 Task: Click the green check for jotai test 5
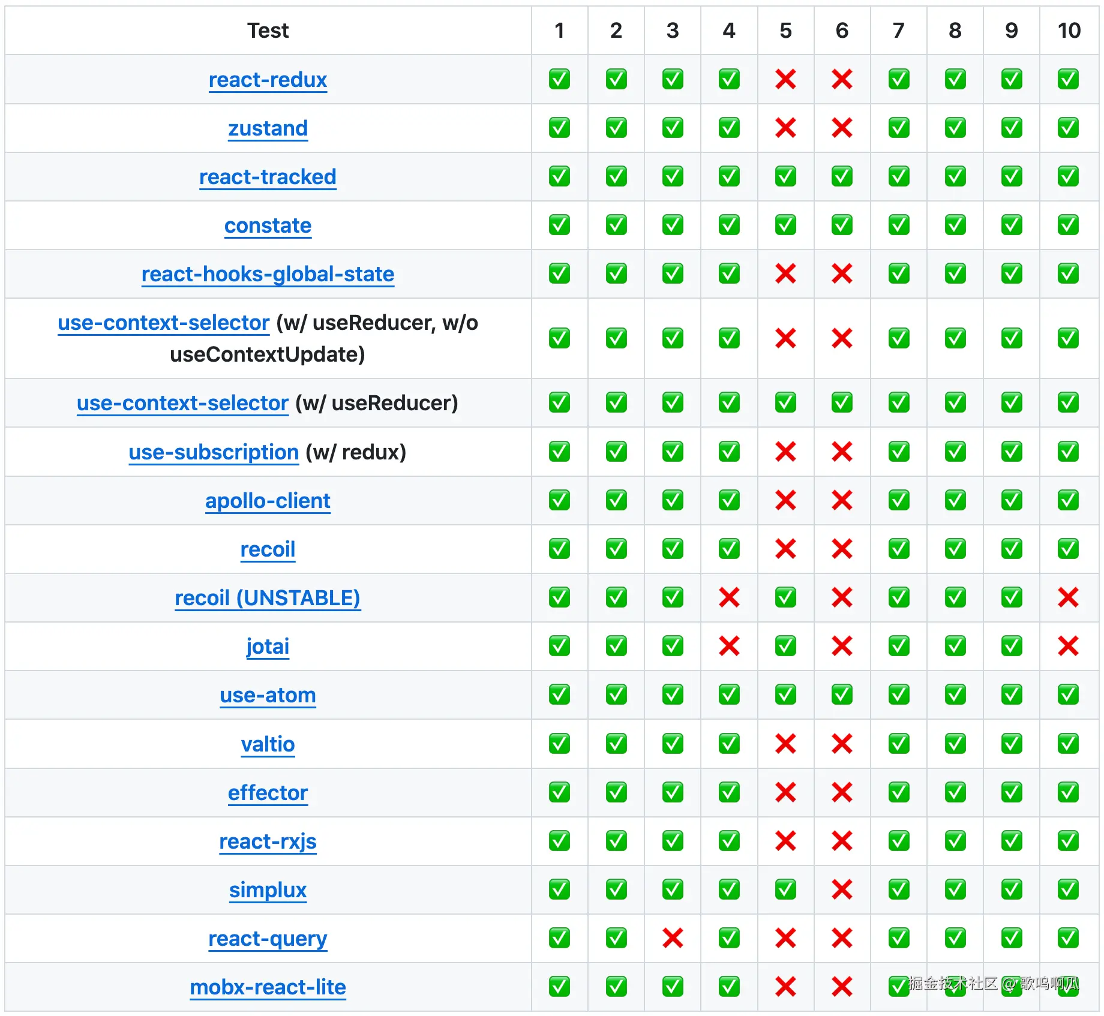[x=785, y=646]
